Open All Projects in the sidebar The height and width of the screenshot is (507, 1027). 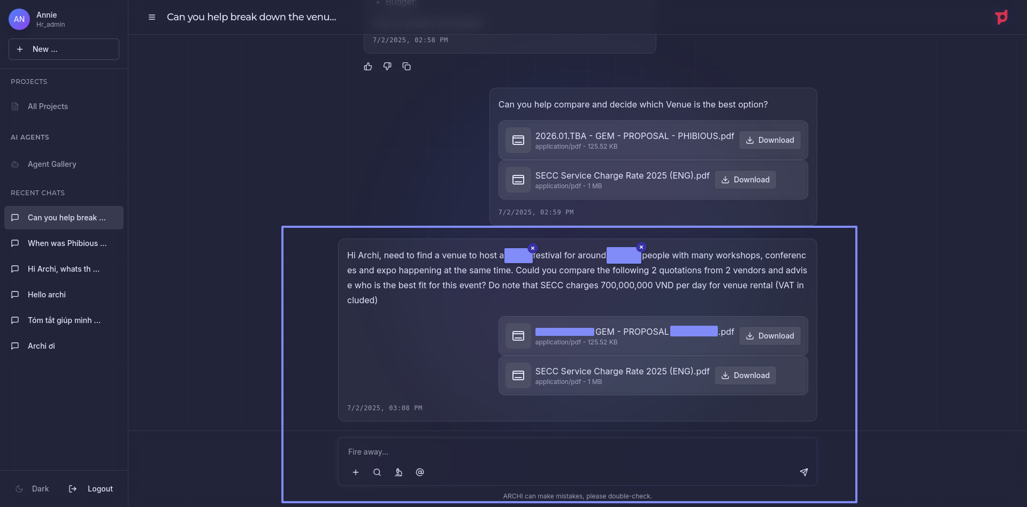[48, 106]
